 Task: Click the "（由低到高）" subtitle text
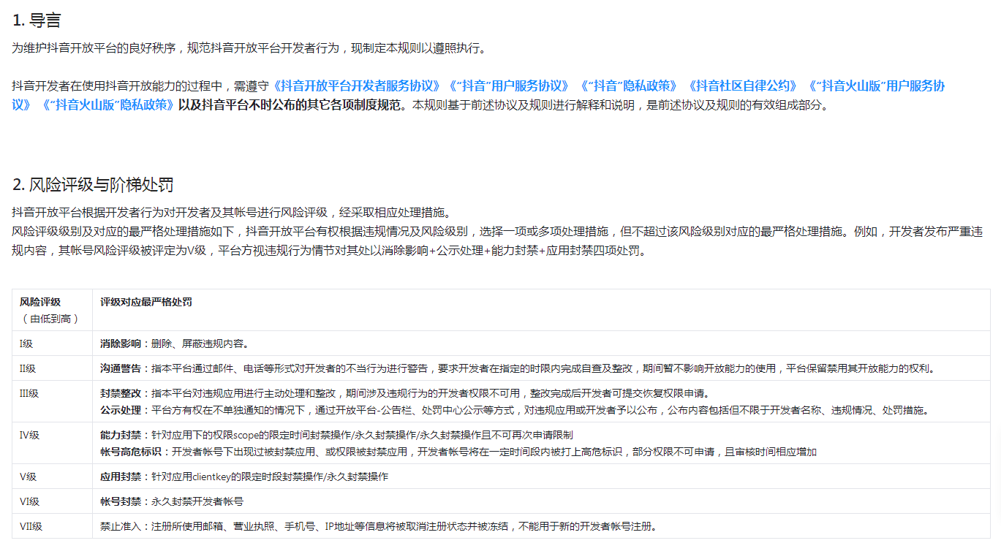click(50, 319)
